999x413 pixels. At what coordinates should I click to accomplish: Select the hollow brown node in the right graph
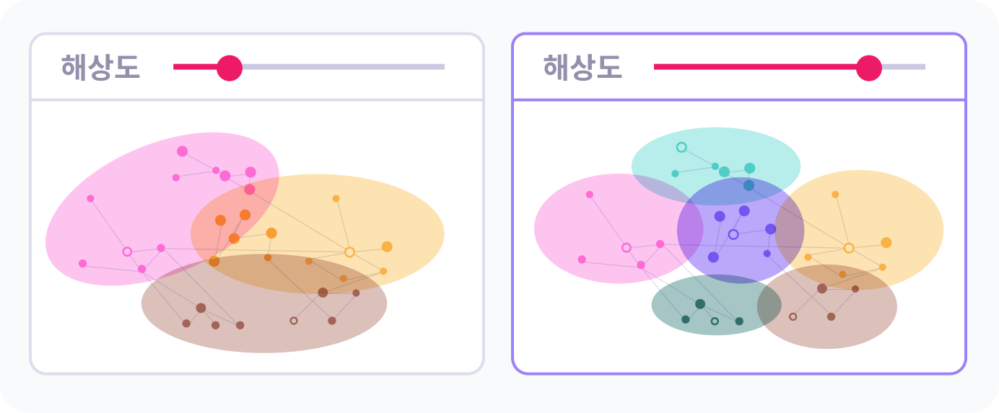click(793, 316)
